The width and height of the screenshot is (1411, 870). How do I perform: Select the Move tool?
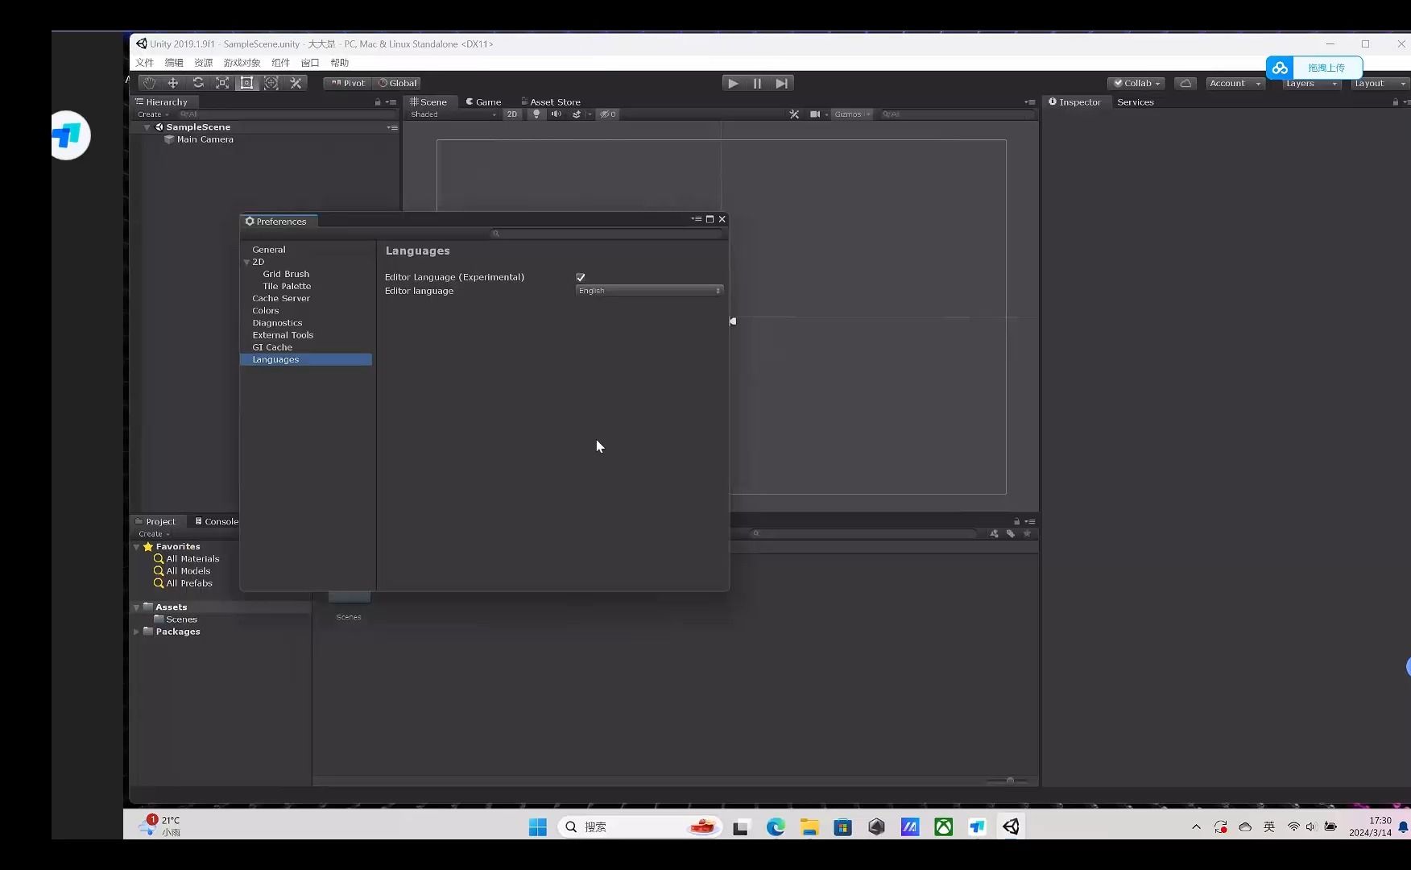tap(173, 82)
